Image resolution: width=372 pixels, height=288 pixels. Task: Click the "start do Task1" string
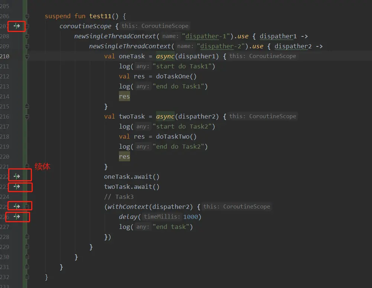coord(182,67)
